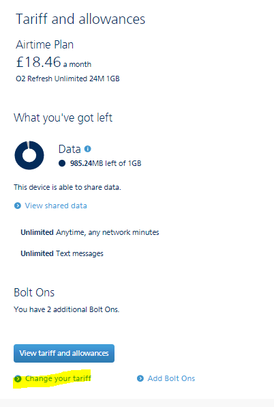Open the View shared data link

tap(56, 206)
